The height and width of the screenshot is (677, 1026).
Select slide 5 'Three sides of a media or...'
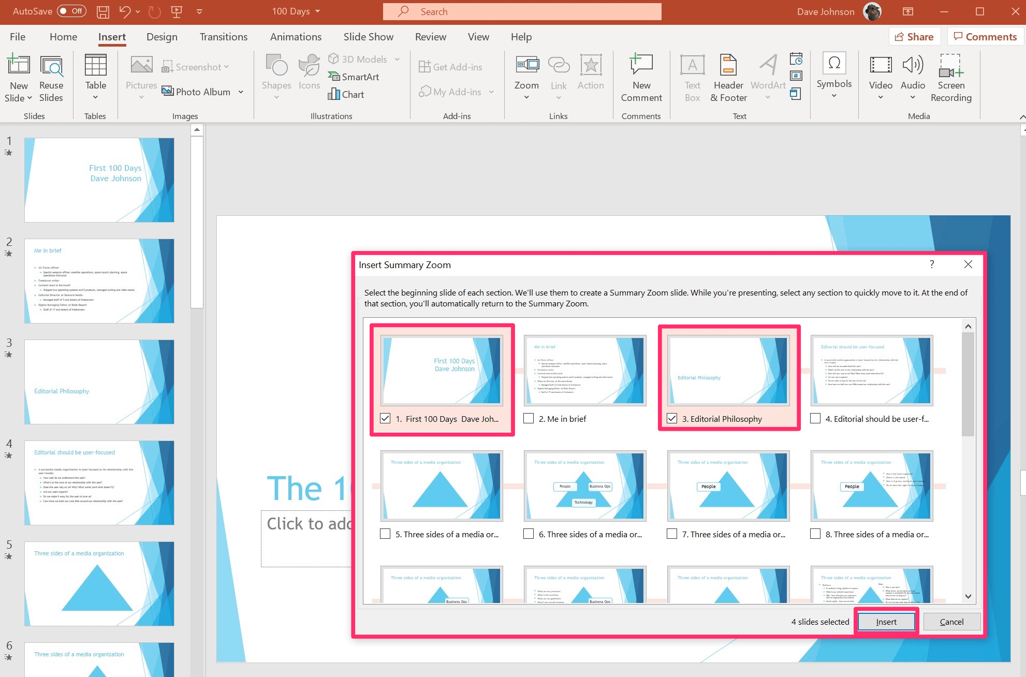point(385,534)
